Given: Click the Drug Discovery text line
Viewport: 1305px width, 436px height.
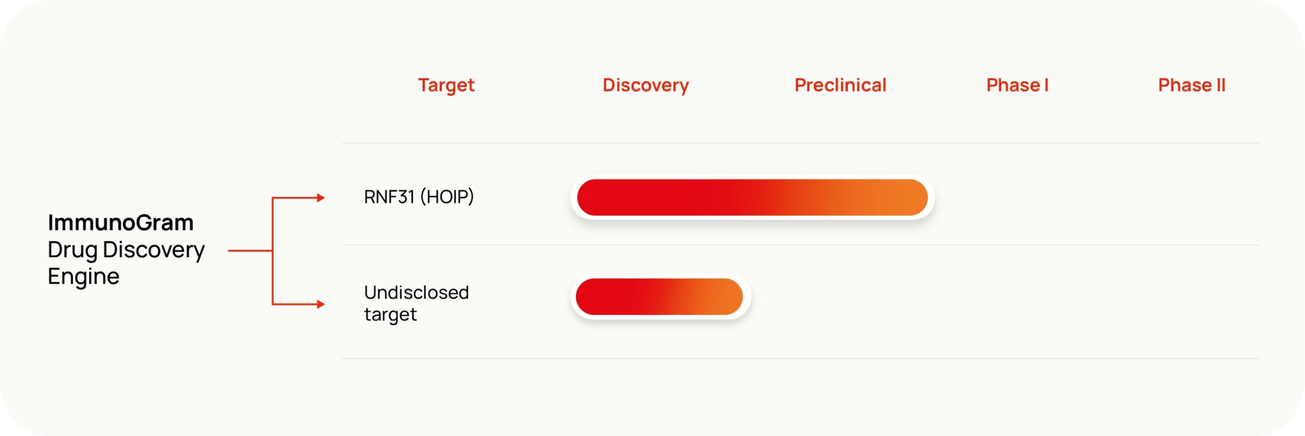Looking at the screenshot, I should pyautogui.click(x=126, y=250).
